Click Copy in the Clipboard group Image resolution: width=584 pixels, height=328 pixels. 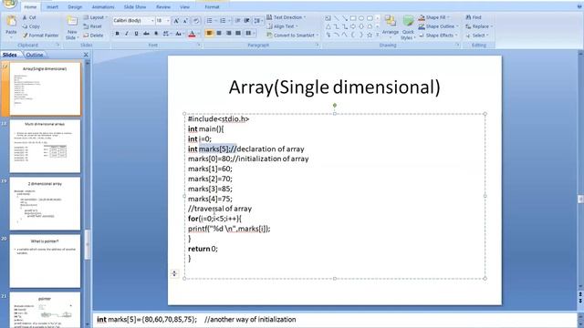(x=31, y=26)
